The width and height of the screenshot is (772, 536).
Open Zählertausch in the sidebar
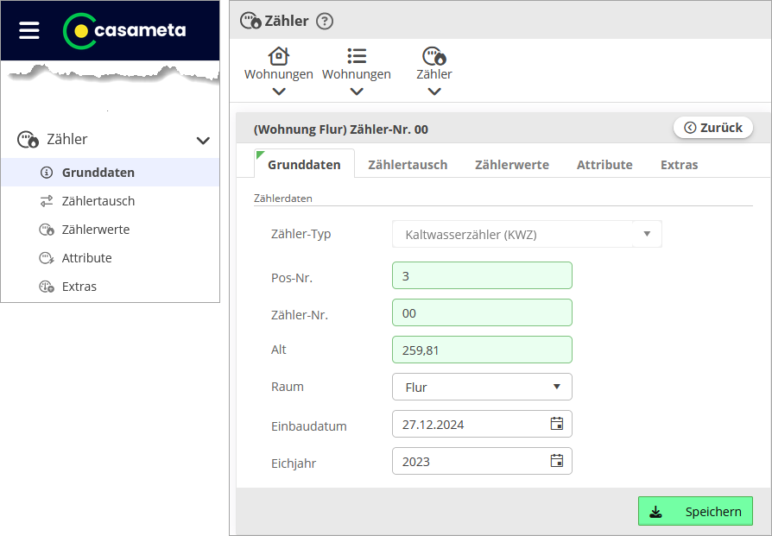click(98, 201)
